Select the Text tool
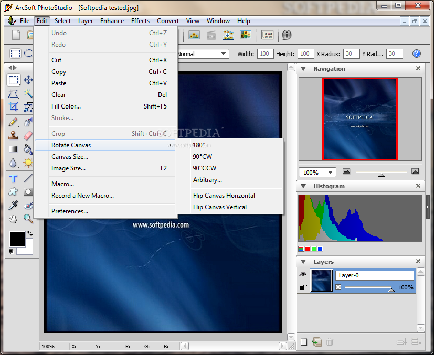434x355 pixels. tap(13, 178)
